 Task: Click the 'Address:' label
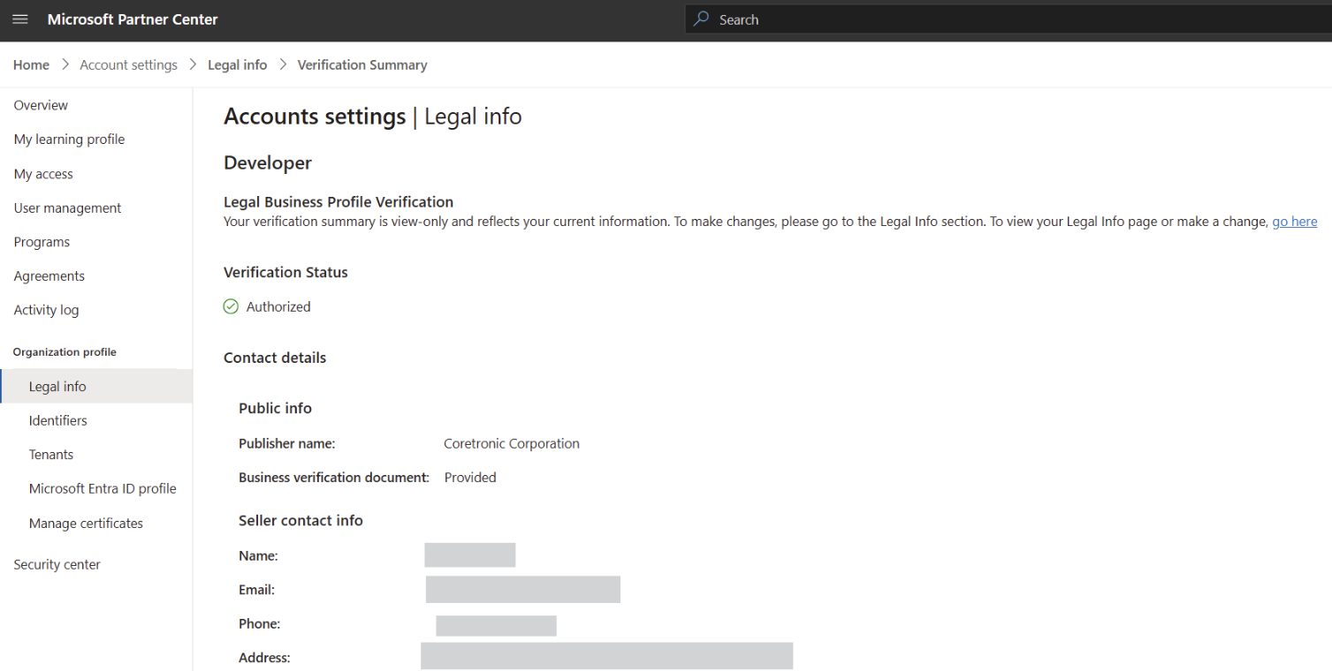(x=264, y=658)
